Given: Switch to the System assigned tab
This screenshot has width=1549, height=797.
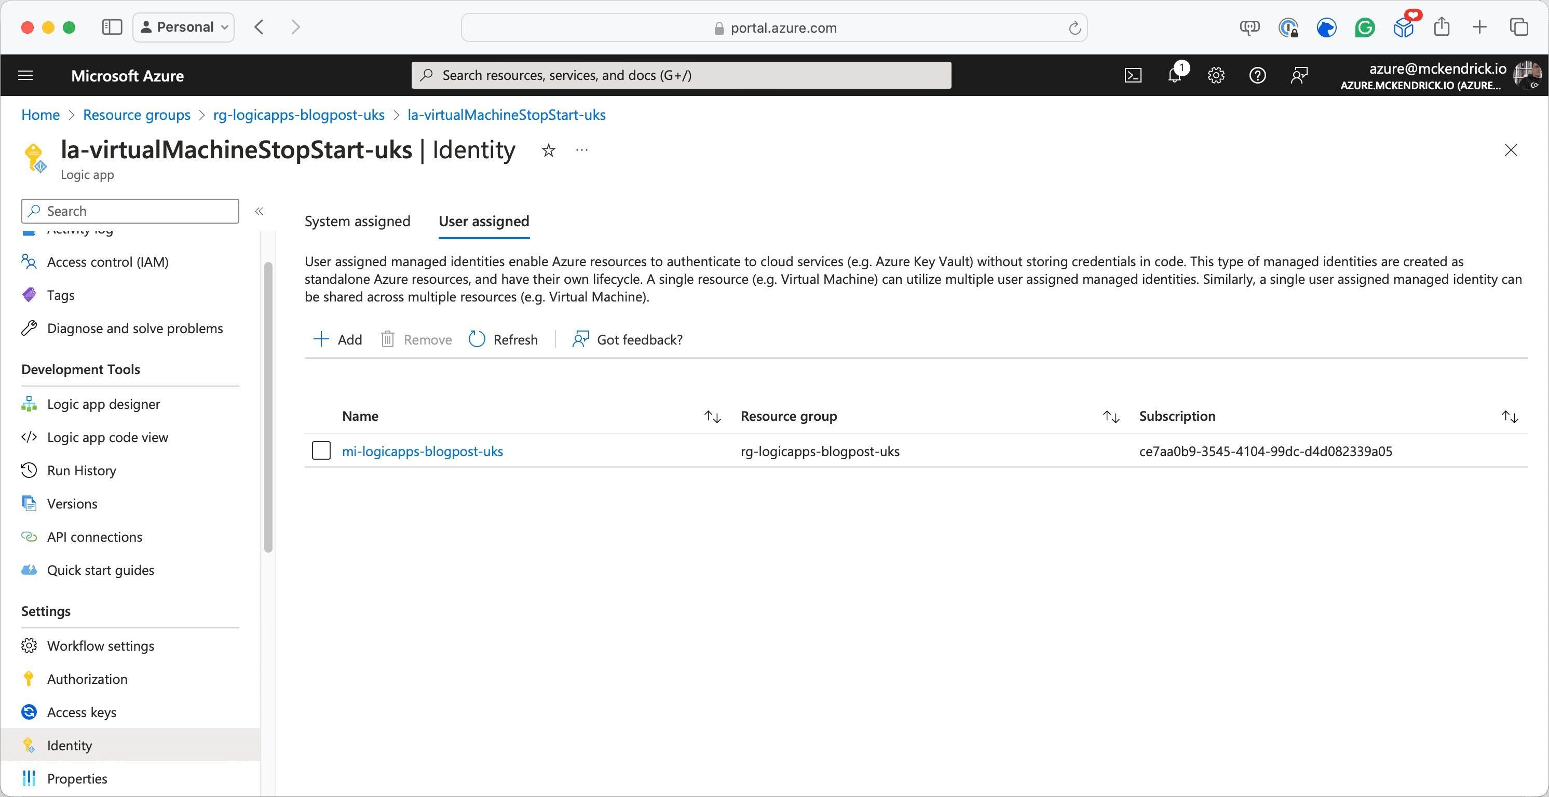Looking at the screenshot, I should point(357,221).
